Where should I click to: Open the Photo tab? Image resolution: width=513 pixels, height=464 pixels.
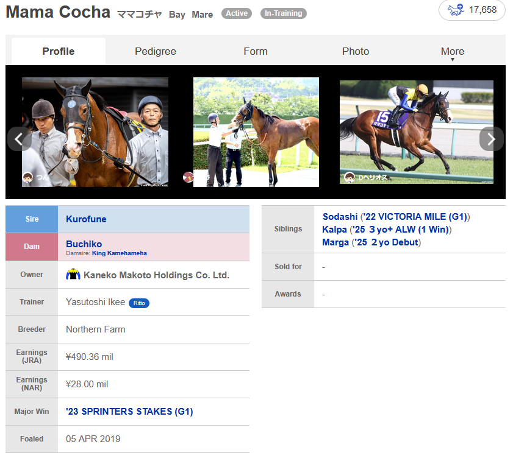[356, 51]
